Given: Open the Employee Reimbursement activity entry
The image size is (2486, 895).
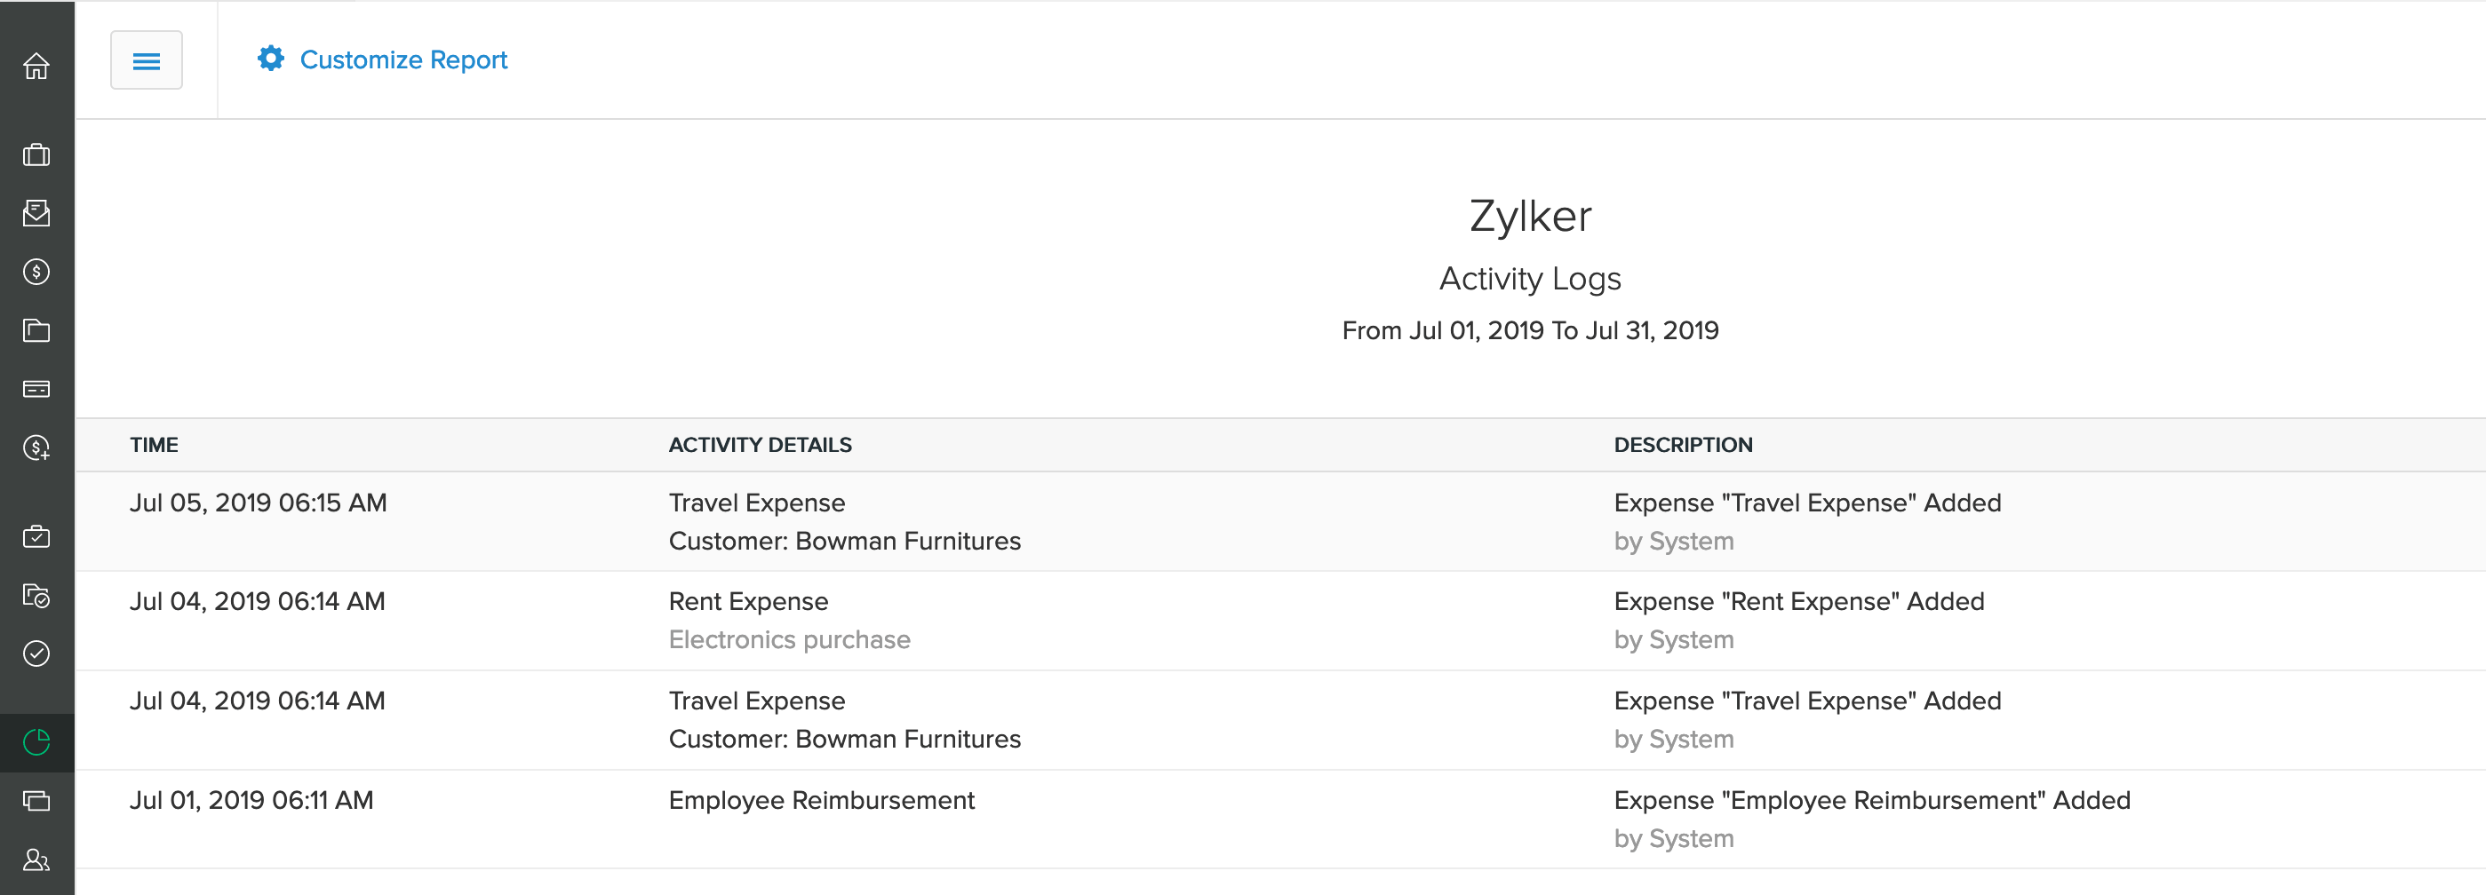Looking at the screenshot, I should [821, 801].
